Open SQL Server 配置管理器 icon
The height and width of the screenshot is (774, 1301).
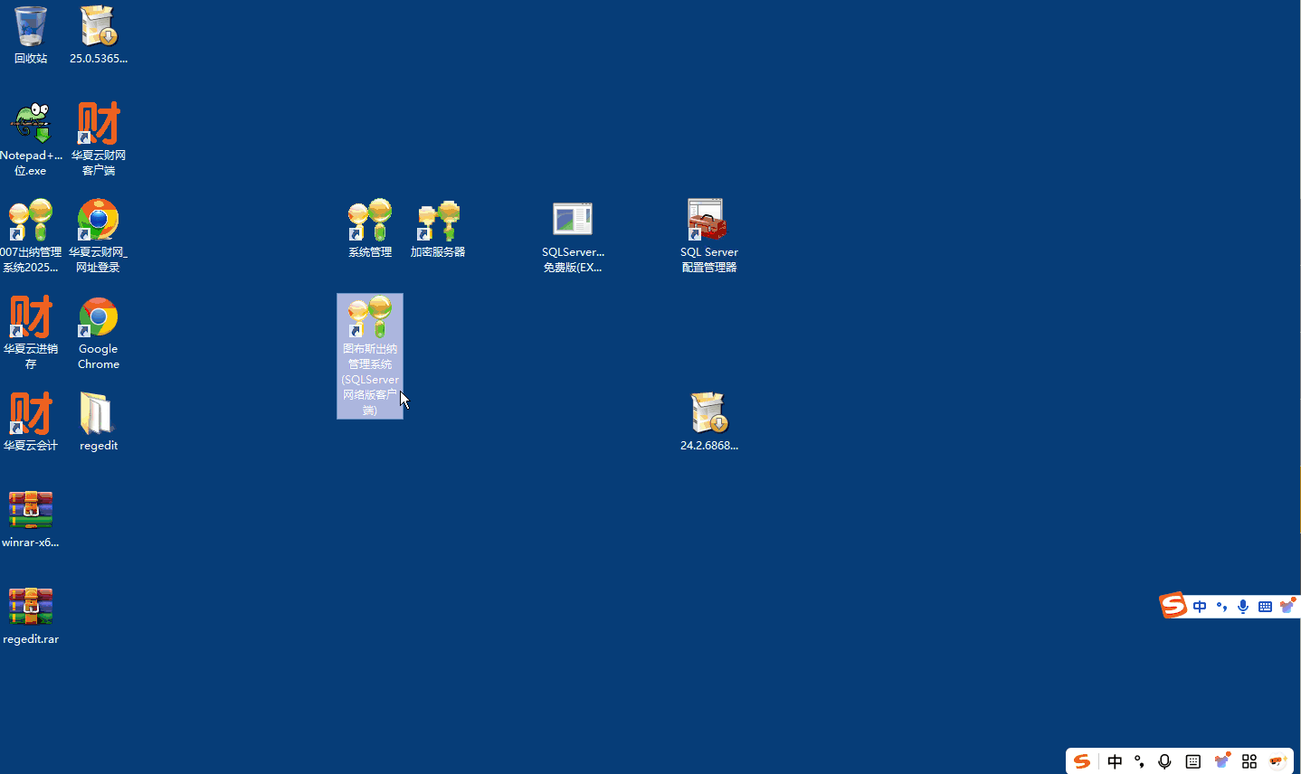[708, 222]
